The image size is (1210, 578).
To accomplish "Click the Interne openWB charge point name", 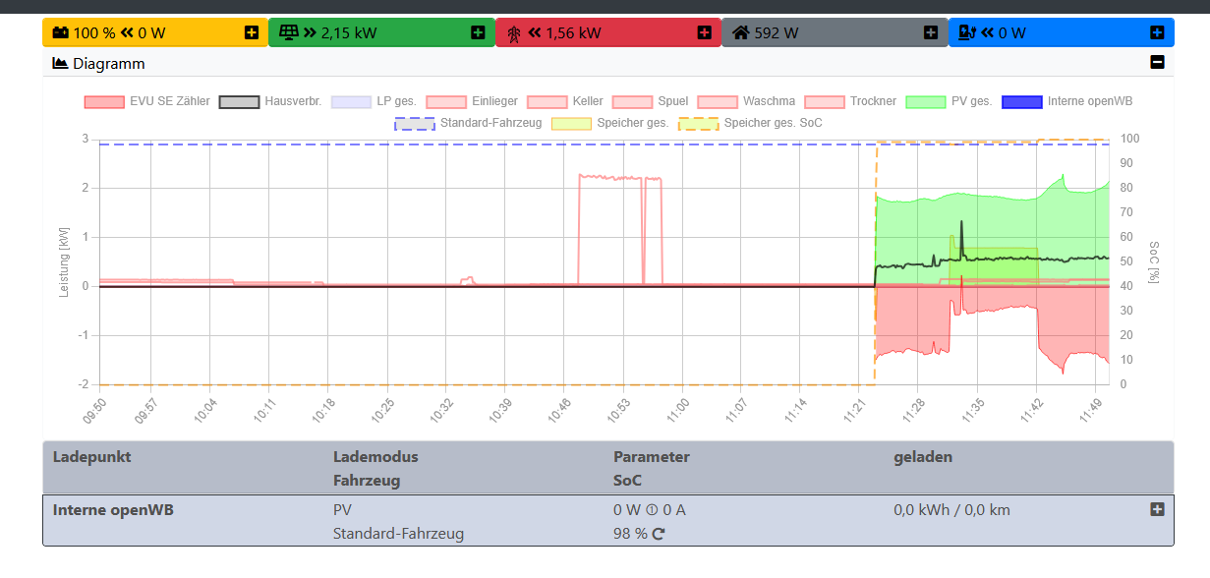I will (x=113, y=510).
